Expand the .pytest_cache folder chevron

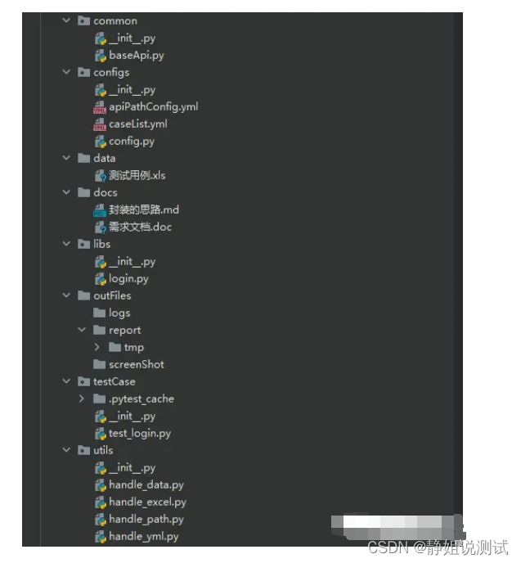82,399
